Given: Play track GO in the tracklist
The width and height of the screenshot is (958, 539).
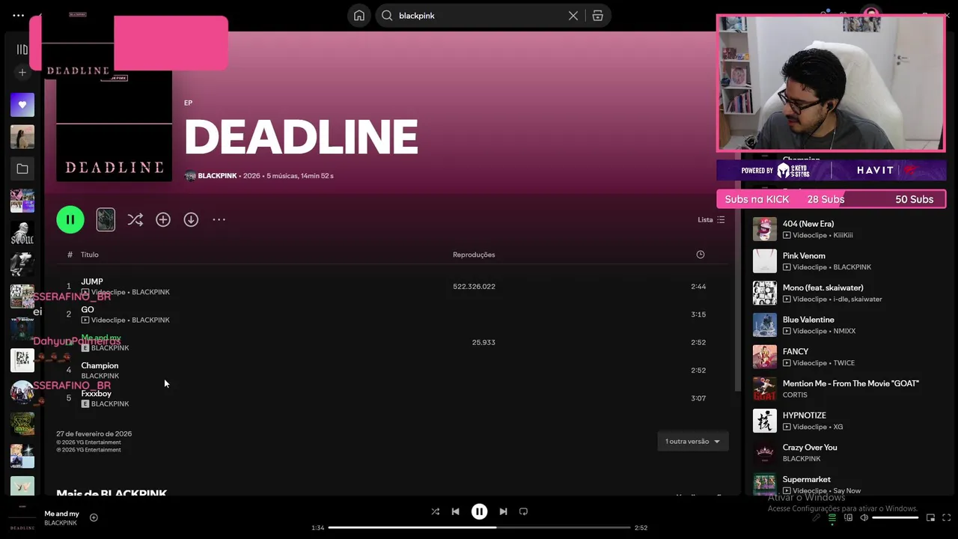Looking at the screenshot, I should click(392, 314).
